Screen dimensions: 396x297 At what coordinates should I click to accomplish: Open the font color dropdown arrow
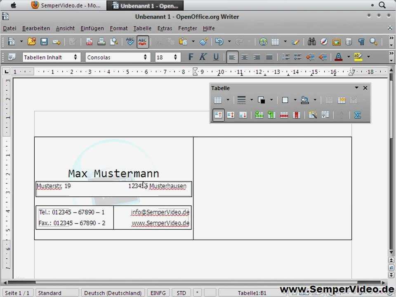coord(349,57)
